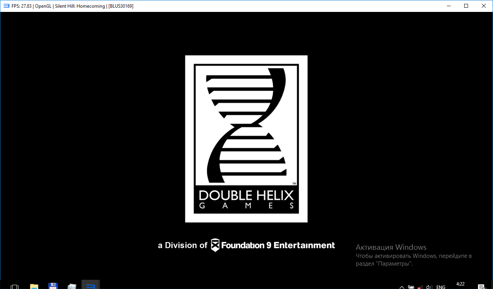Click the volume speaker tray icon

pos(430,287)
